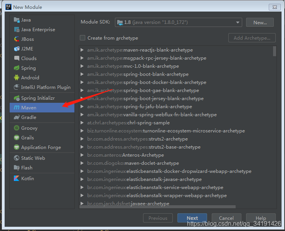Screen dimensions: 285x231
Task: Select elasticbeanstalk-wrapper-webapp-archetype row
Action: (x=176, y=196)
